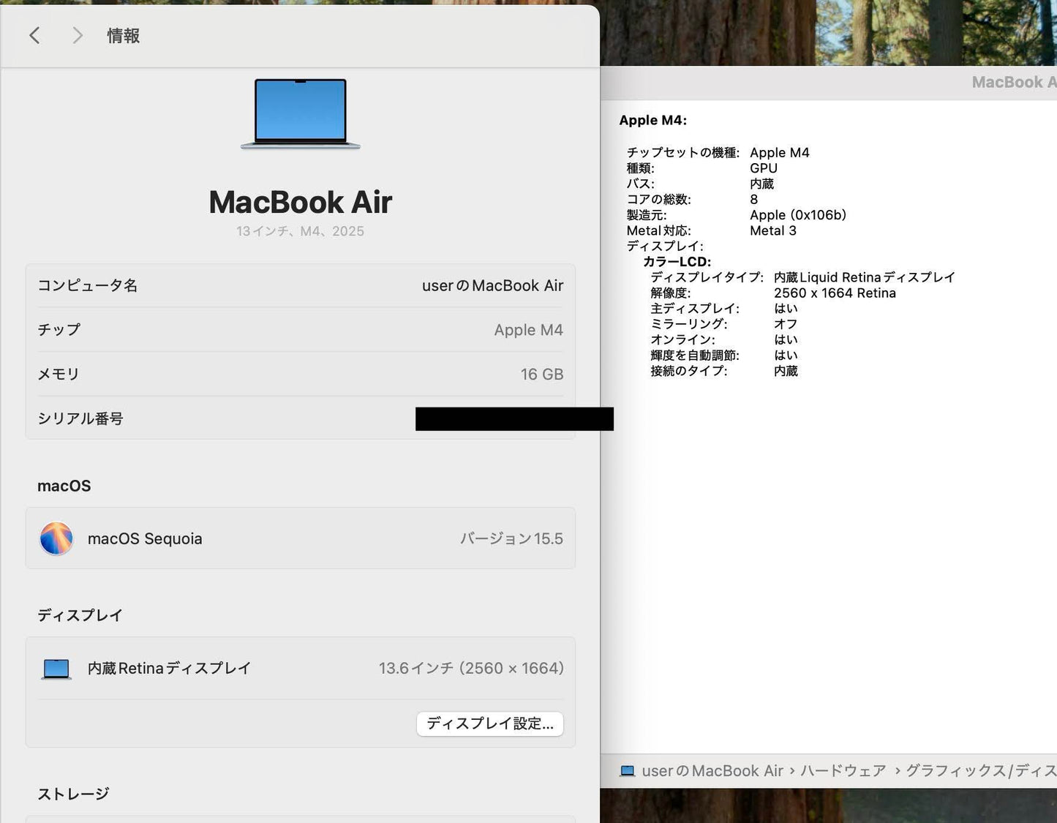Select the メモリ row showing 16 GB

click(x=300, y=374)
